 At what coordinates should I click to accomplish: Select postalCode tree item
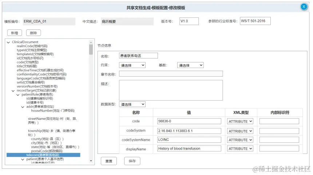coord(47,151)
